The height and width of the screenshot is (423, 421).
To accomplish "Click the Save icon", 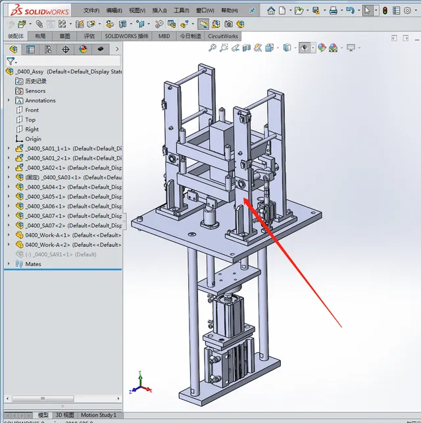I will [x=316, y=11].
